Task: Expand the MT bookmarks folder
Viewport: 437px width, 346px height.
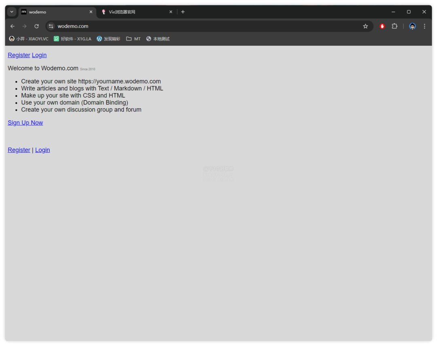Action: click(x=133, y=39)
